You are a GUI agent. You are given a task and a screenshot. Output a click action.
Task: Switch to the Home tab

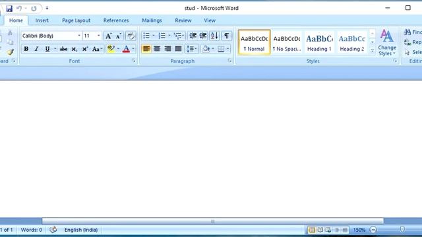pyautogui.click(x=16, y=20)
